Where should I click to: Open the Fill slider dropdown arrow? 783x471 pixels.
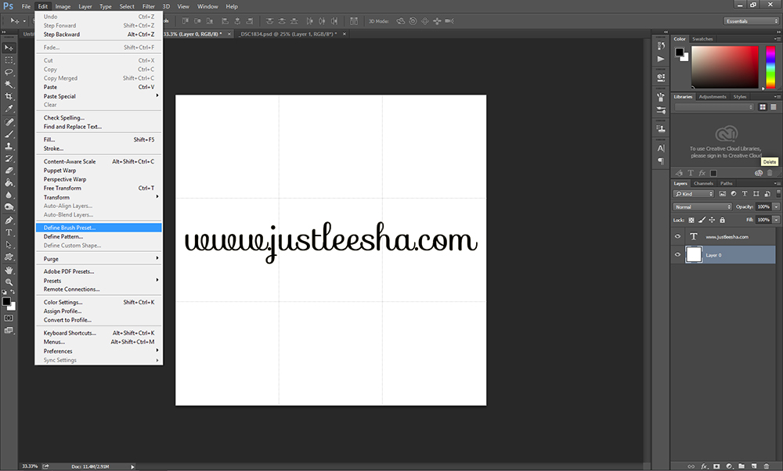point(776,220)
